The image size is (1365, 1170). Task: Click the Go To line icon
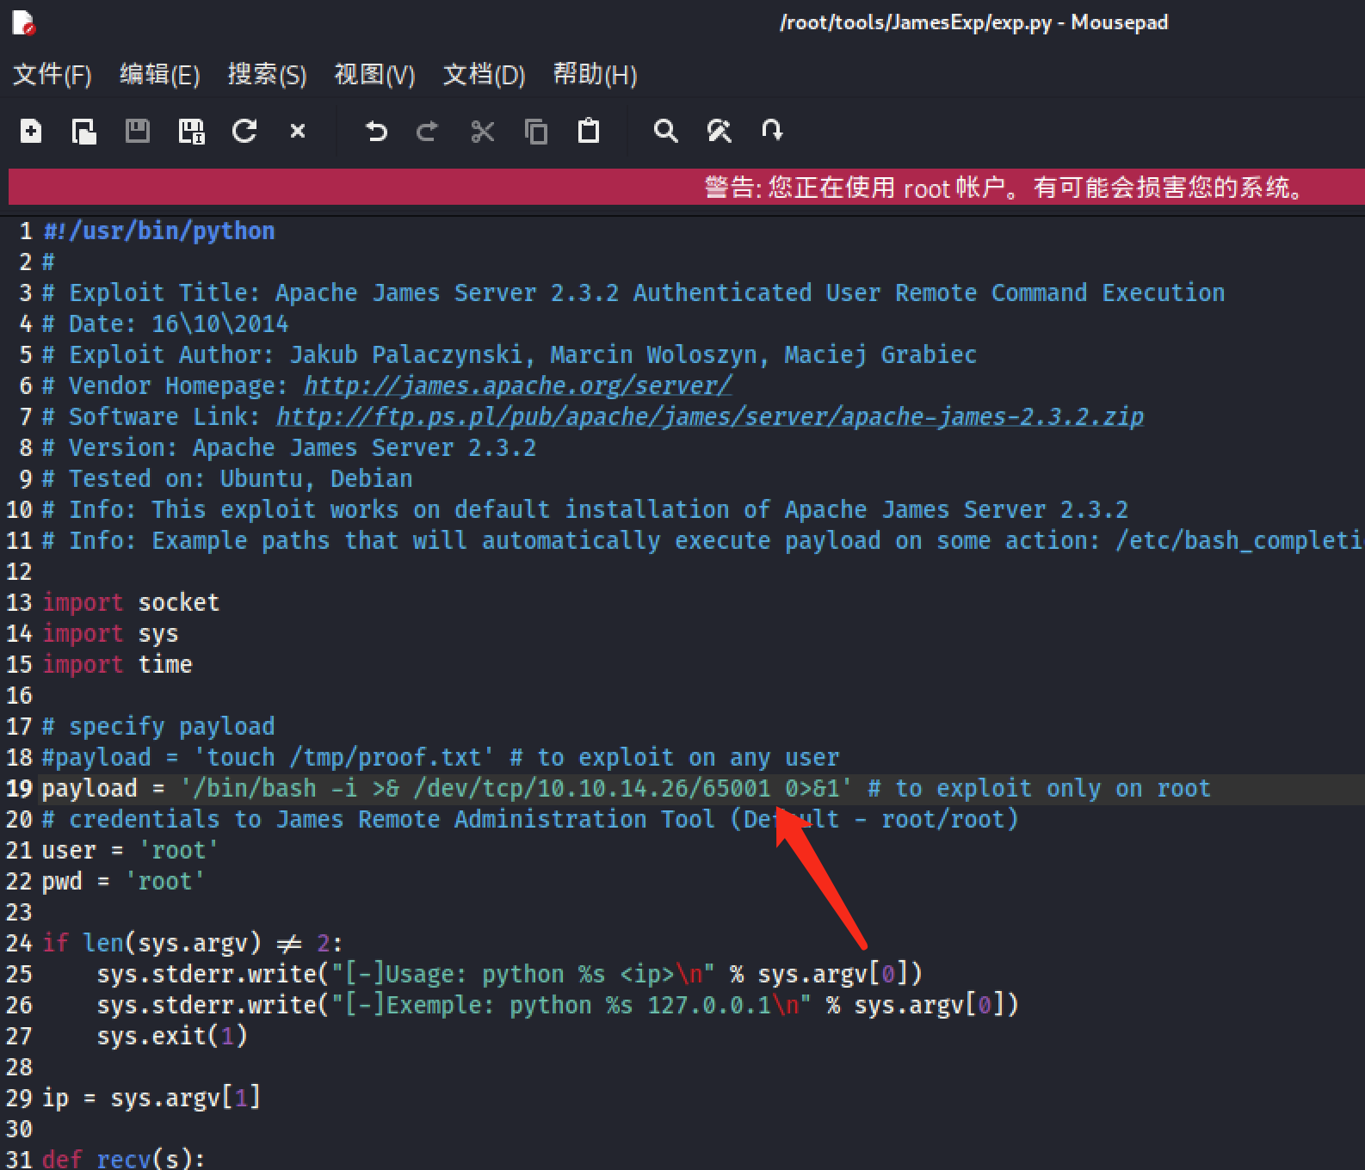(772, 131)
